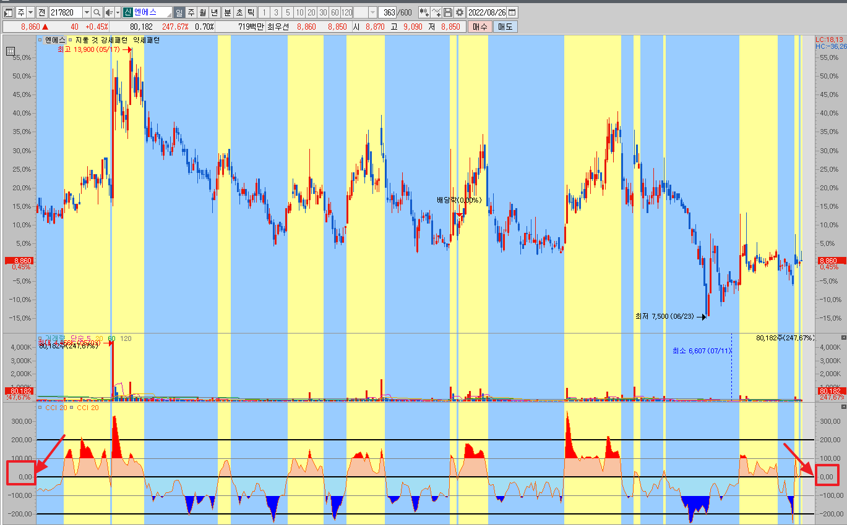Close the volume panel with its x icon

[843, 338]
